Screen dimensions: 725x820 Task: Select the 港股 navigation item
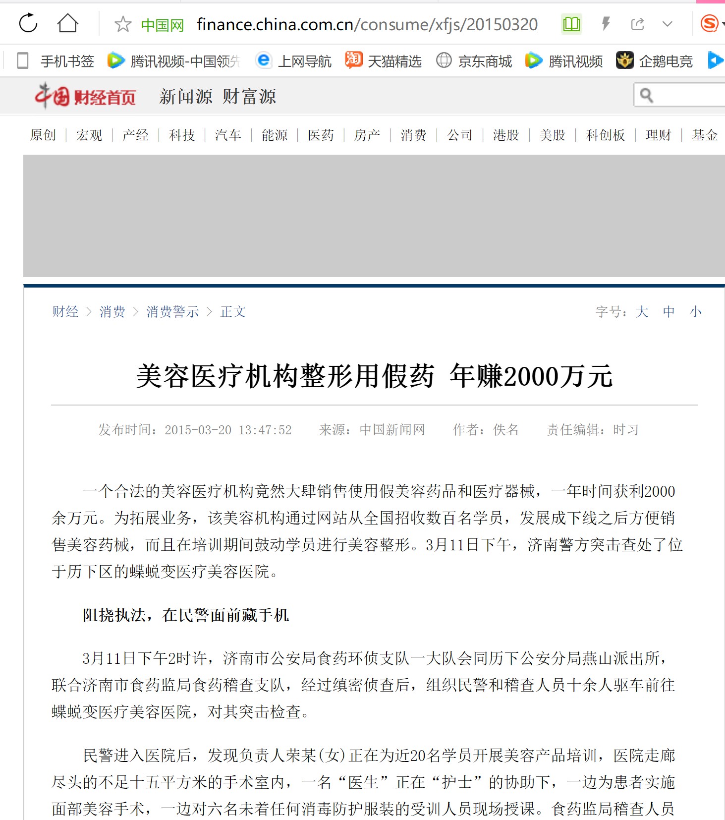[x=506, y=135]
